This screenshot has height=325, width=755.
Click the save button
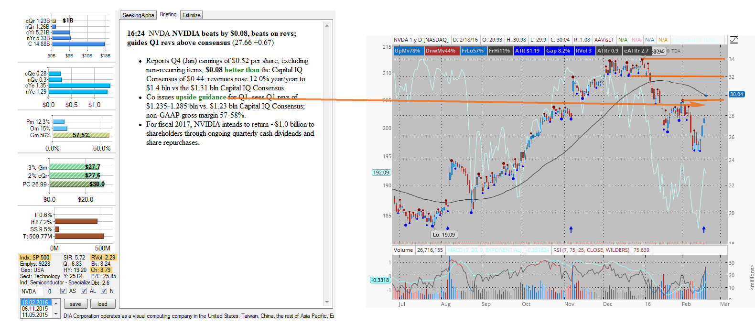click(x=75, y=304)
